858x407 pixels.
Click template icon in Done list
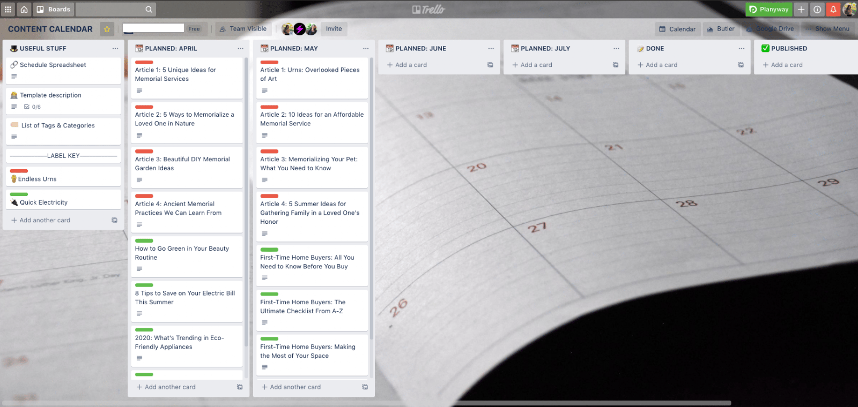(x=741, y=65)
